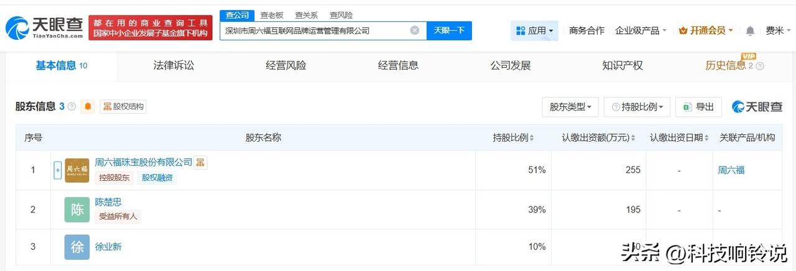Open the 开通会员 dropdown
The width and height of the screenshot is (796, 271).
[706, 30]
